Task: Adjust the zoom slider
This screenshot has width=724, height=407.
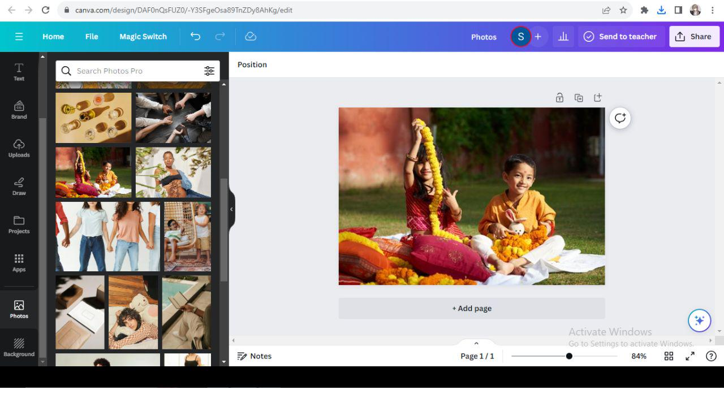Action: pyautogui.click(x=568, y=356)
